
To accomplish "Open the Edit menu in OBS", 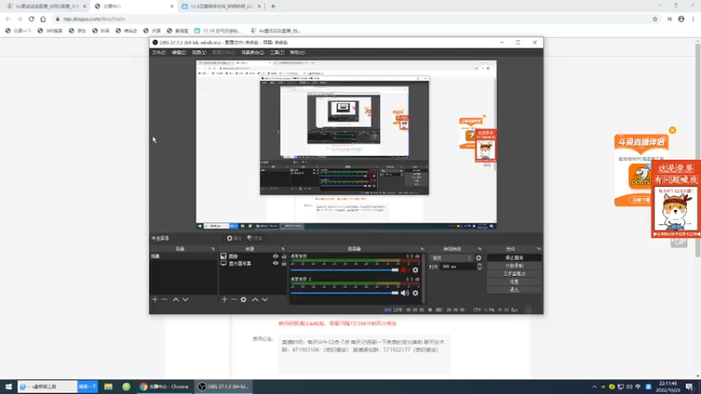I will point(179,53).
